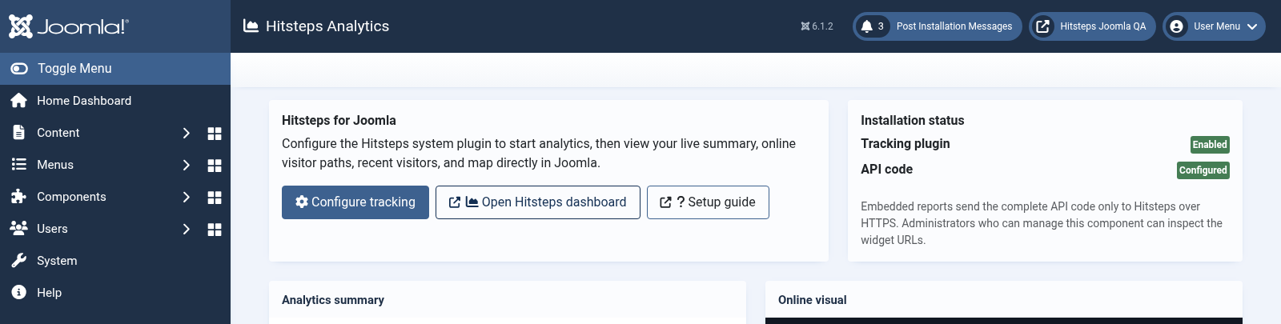
Task: Open the Menus dashboard grid icon
Action: (x=215, y=166)
